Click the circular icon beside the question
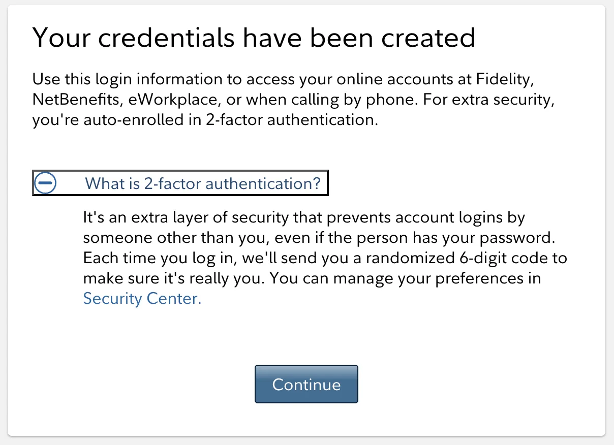 [x=45, y=183]
